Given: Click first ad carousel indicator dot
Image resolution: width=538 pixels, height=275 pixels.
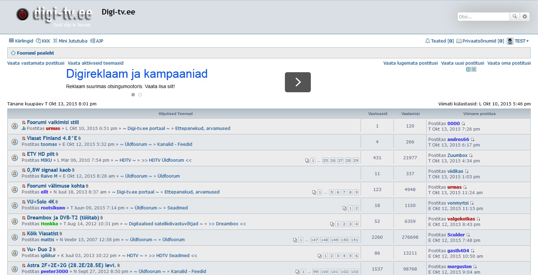Looking at the screenshot, I should click(133, 95).
